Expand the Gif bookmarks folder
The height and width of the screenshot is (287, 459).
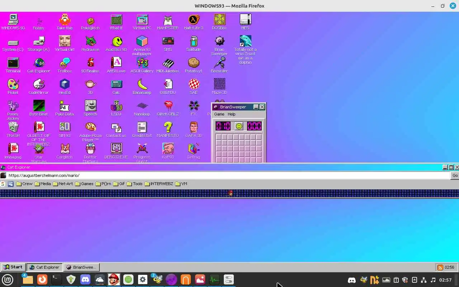click(x=119, y=184)
